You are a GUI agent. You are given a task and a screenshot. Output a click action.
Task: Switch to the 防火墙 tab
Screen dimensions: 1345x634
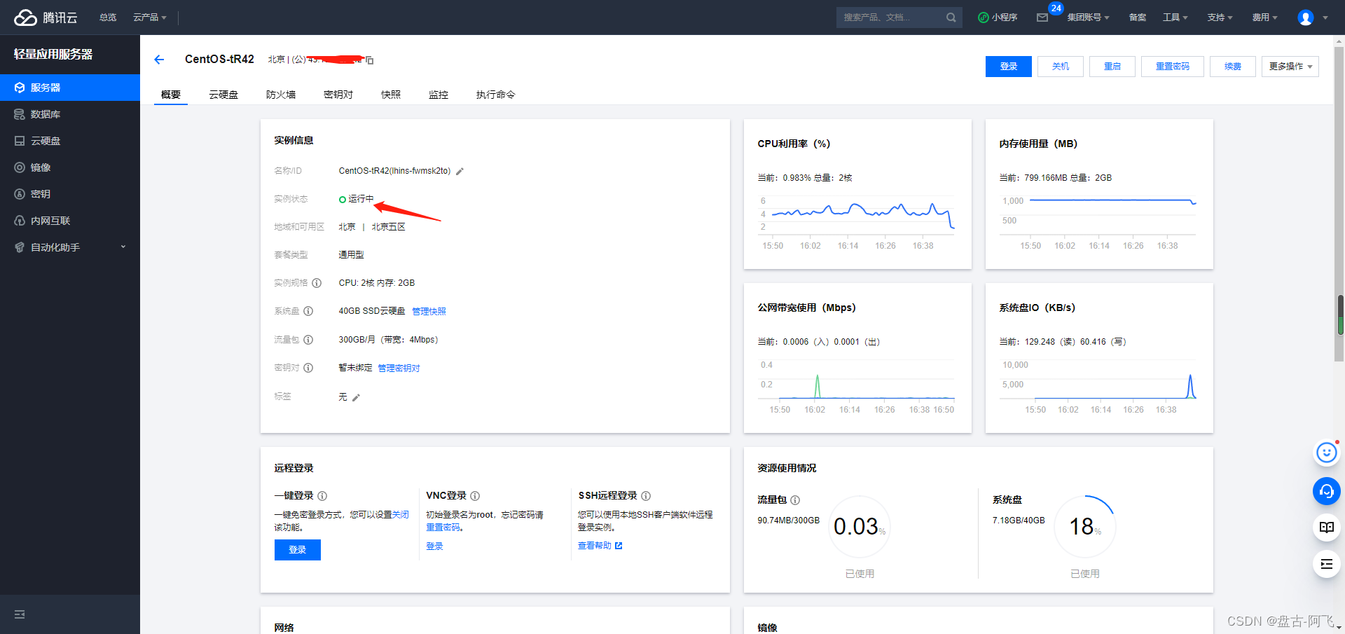(x=281, y=95)
